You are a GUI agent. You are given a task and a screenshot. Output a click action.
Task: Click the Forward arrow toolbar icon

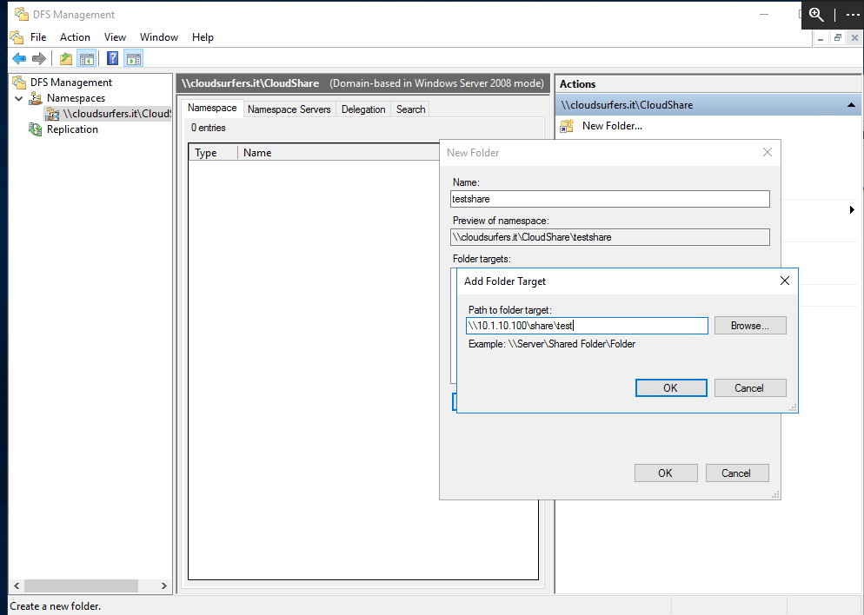[38, 58]
